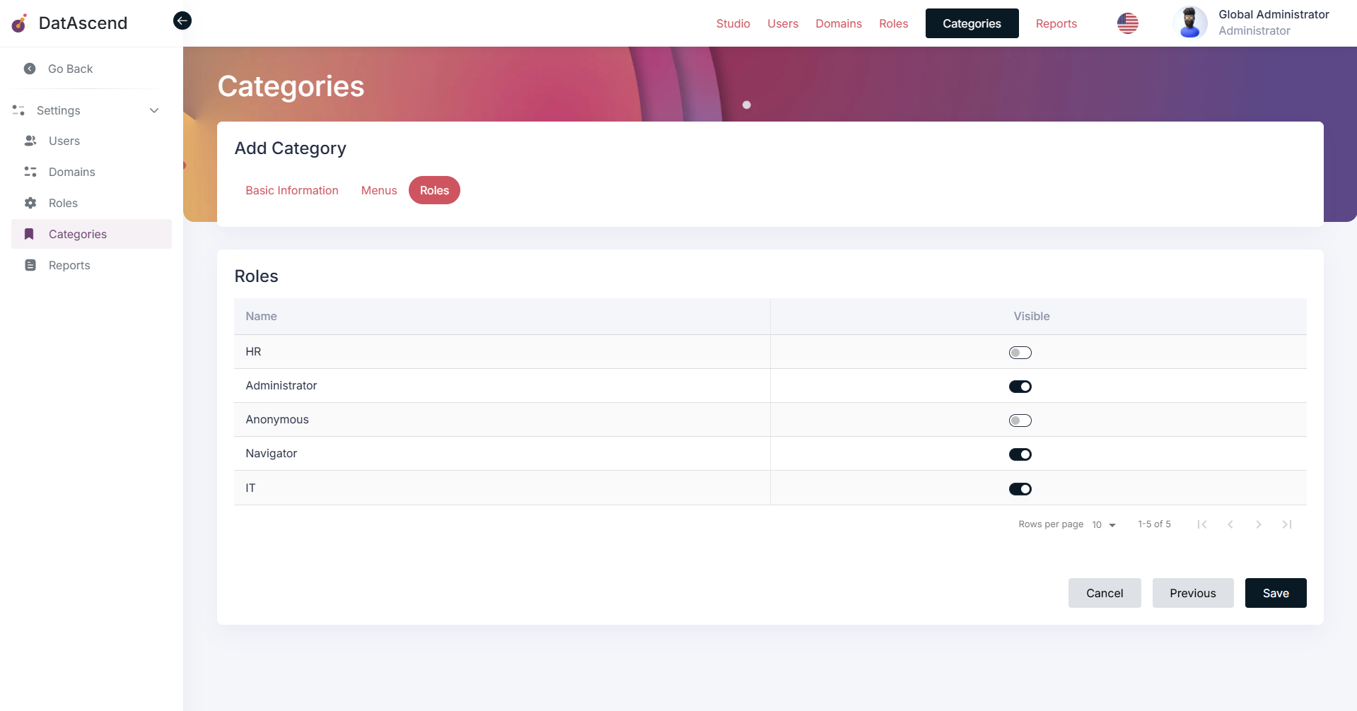Disable visibility for the Administrator role
Screen dimensions: 1357x711
pos(1020,387)
